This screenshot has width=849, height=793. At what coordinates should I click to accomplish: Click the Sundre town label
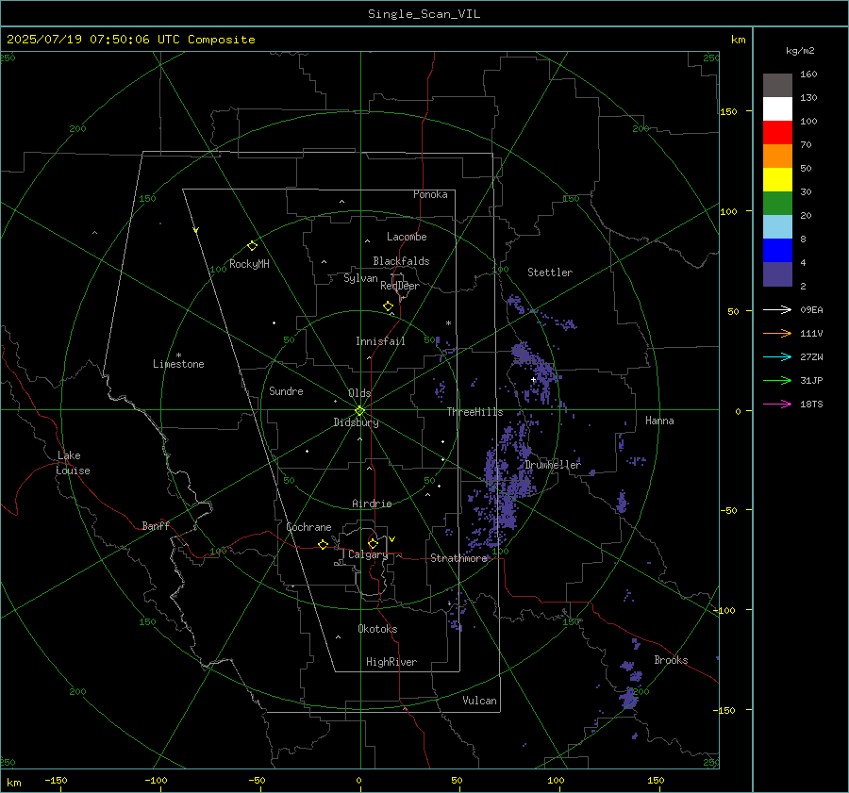(x=286, y=391)
